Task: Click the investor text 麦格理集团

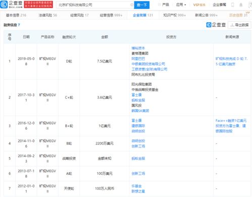Action: (140, 54)
